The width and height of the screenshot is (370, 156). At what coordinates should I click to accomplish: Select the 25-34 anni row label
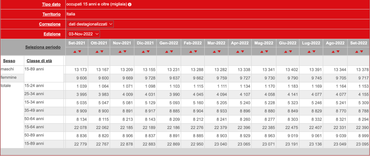coord(34,94)
